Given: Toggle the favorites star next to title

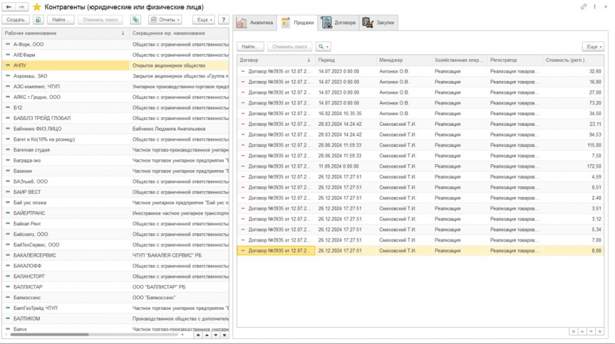Looking at the screenshot, I should [x=37, y=7].
